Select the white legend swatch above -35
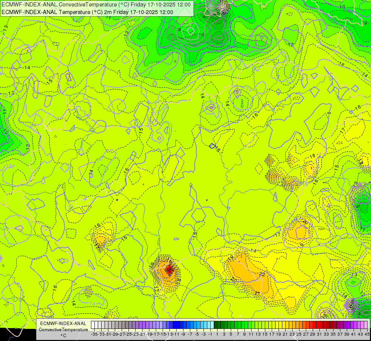The height and width of the screenshot is (341, 371). coord(93,325)
